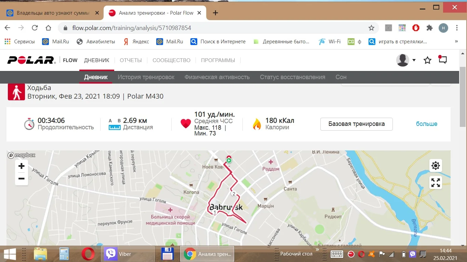
Task: Open the Яндекс bookmark
Action: (x=136, y=42)
